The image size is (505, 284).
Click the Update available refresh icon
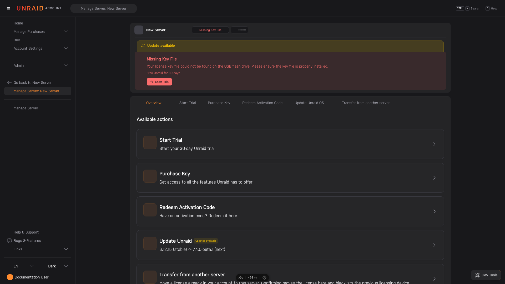tap(143, 45)
